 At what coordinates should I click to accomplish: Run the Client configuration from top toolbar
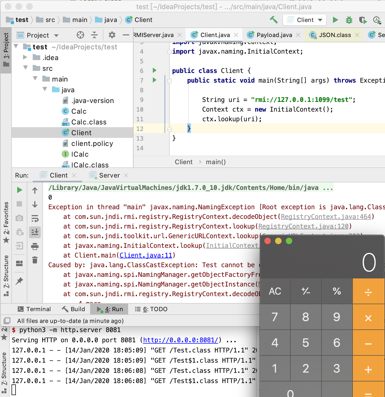click(x=335, y=20)
